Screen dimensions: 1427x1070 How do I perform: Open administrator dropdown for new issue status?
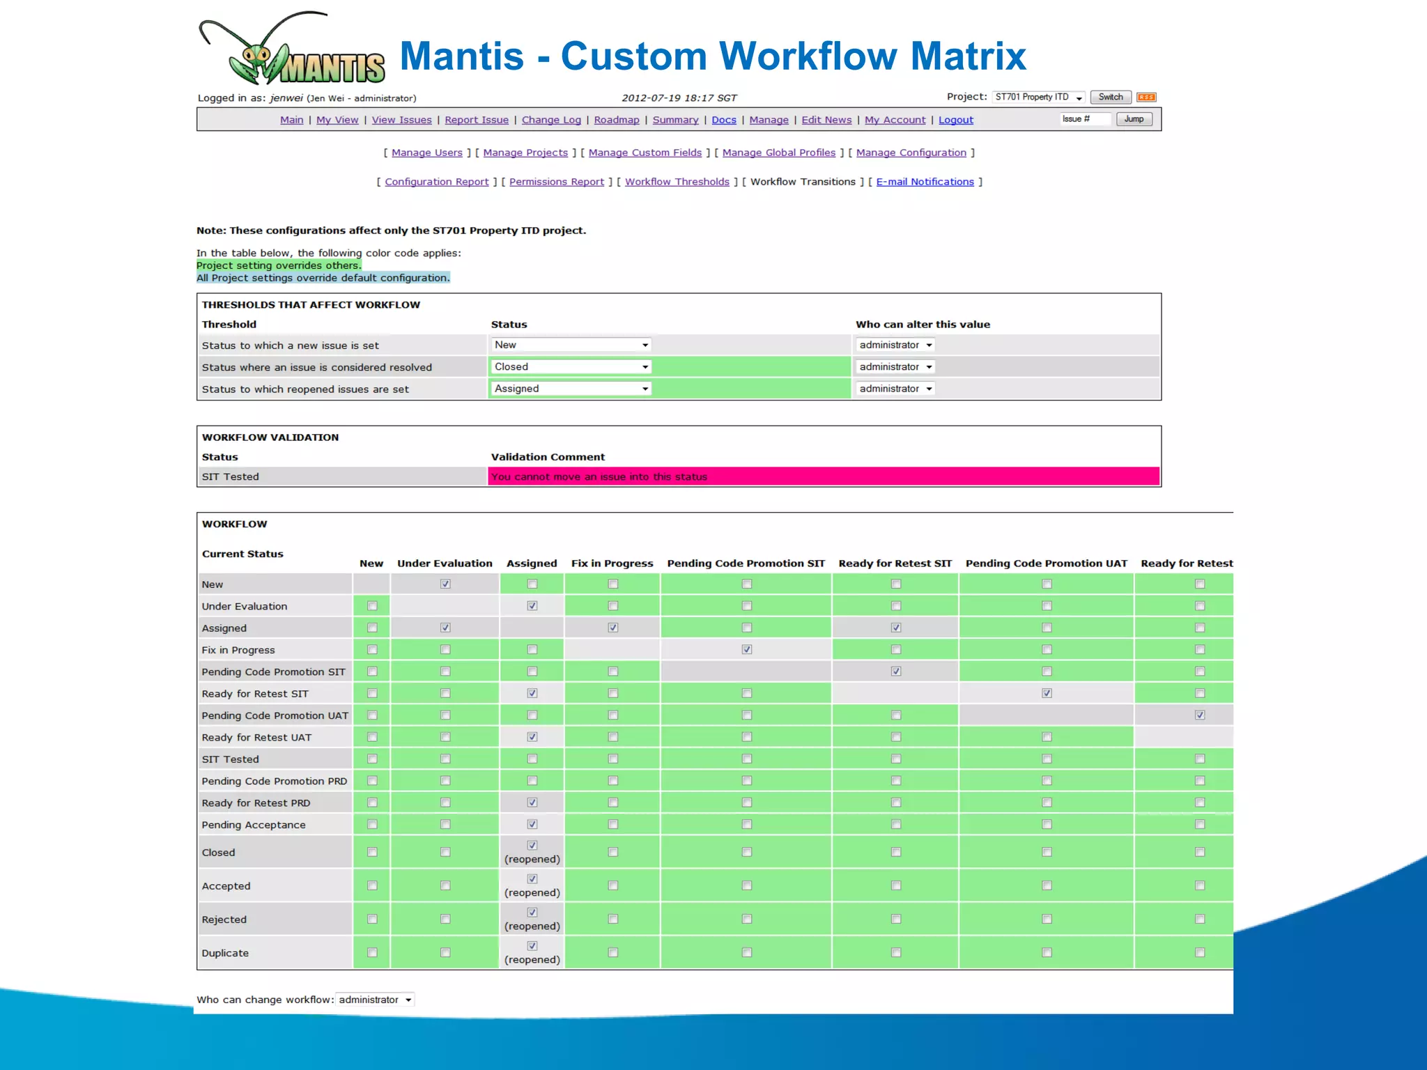coord(895,345)
